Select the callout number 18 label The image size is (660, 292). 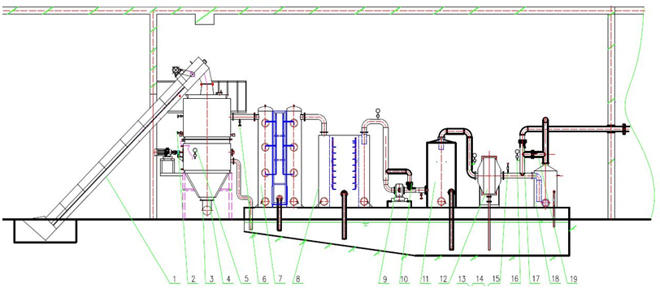tap(556, 279)
